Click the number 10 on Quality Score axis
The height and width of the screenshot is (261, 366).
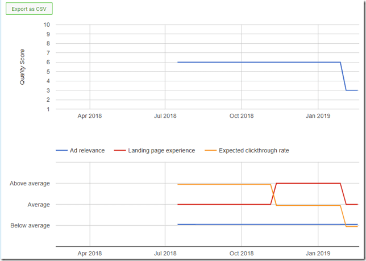(x=47, y=25)
